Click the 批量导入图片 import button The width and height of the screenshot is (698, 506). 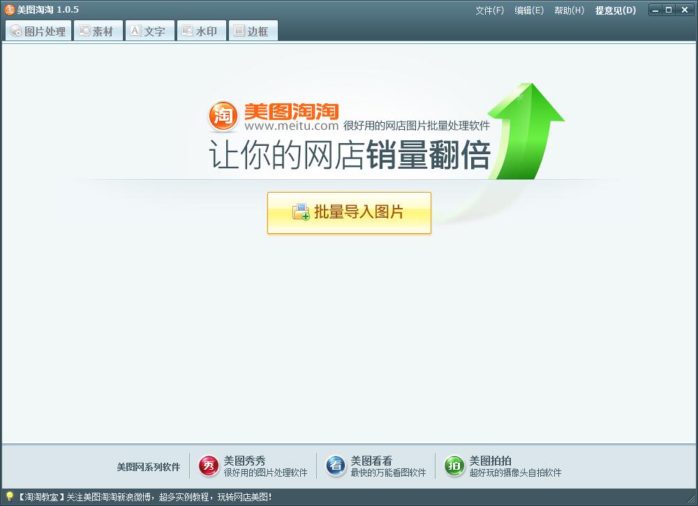coord(348,213)
